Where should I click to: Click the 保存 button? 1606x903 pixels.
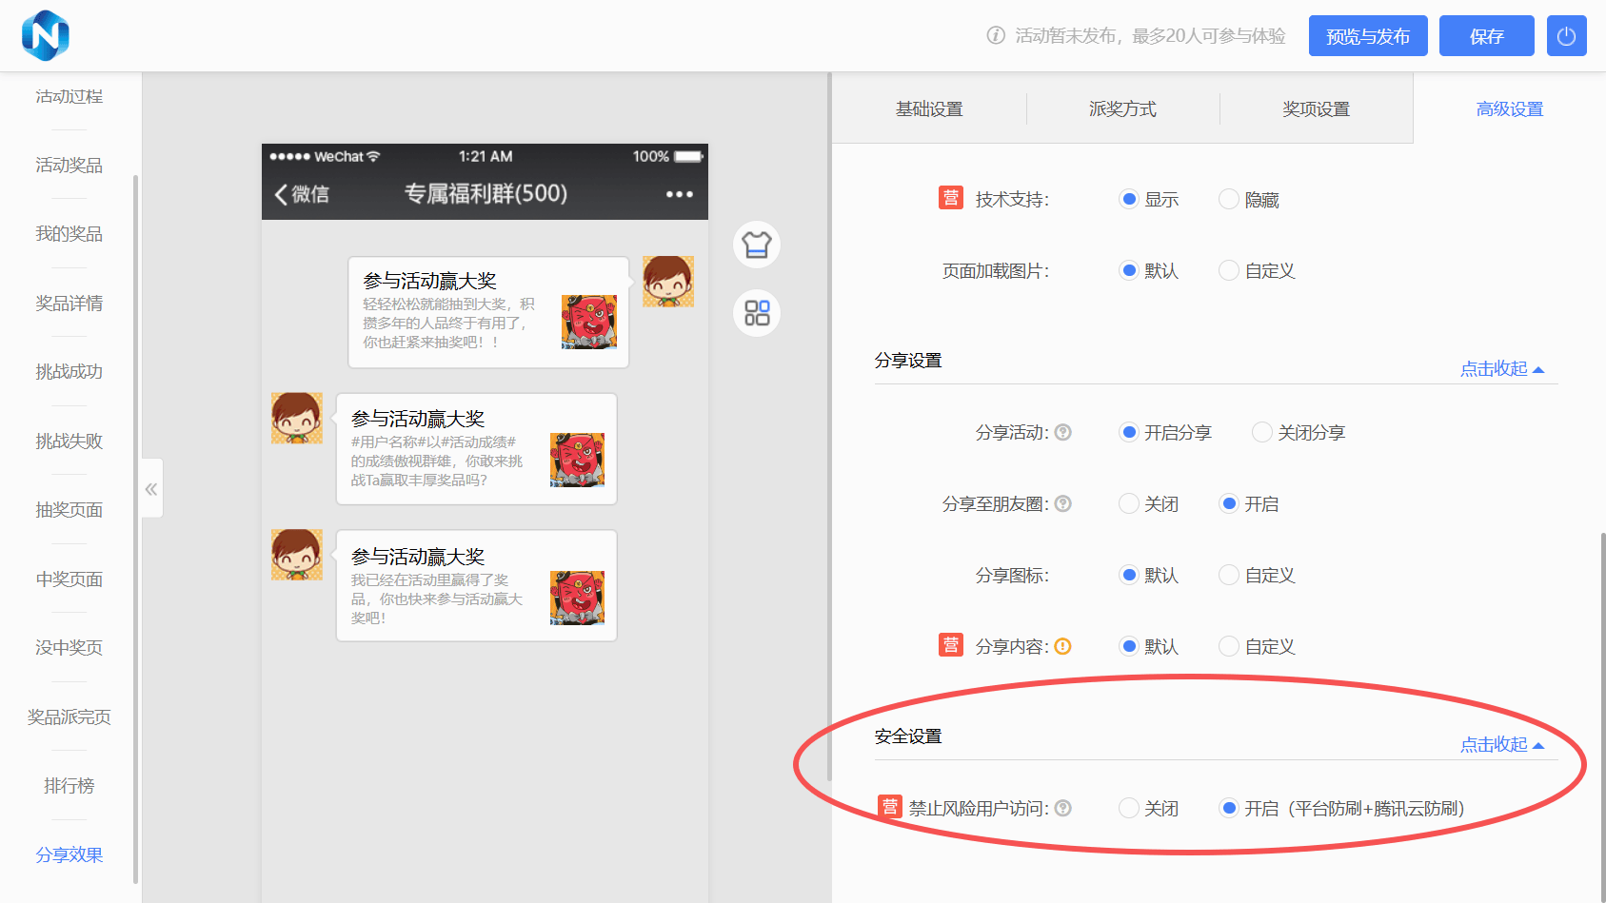[x=1486, y=36]
